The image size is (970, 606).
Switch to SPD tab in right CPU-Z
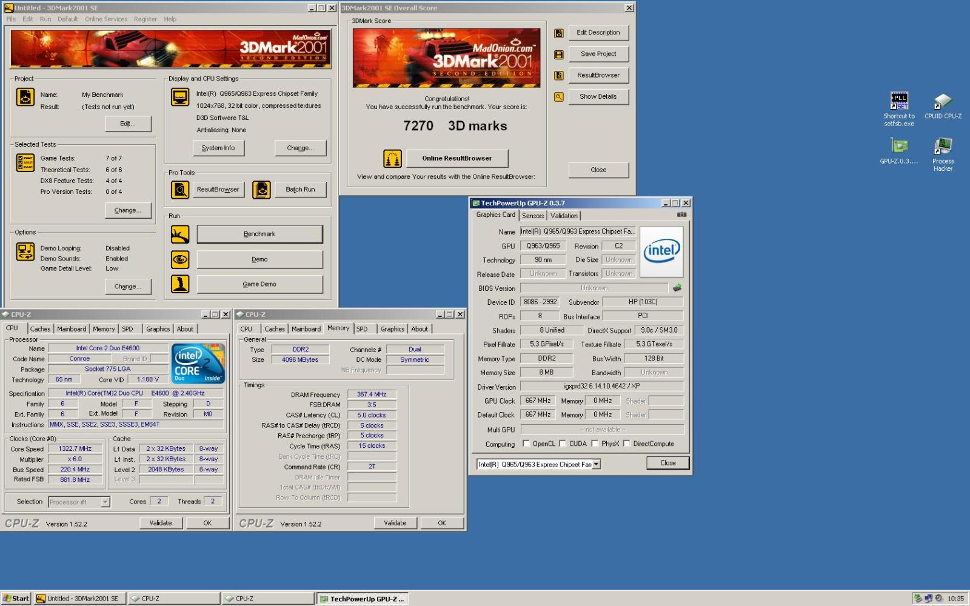point(362,329)
